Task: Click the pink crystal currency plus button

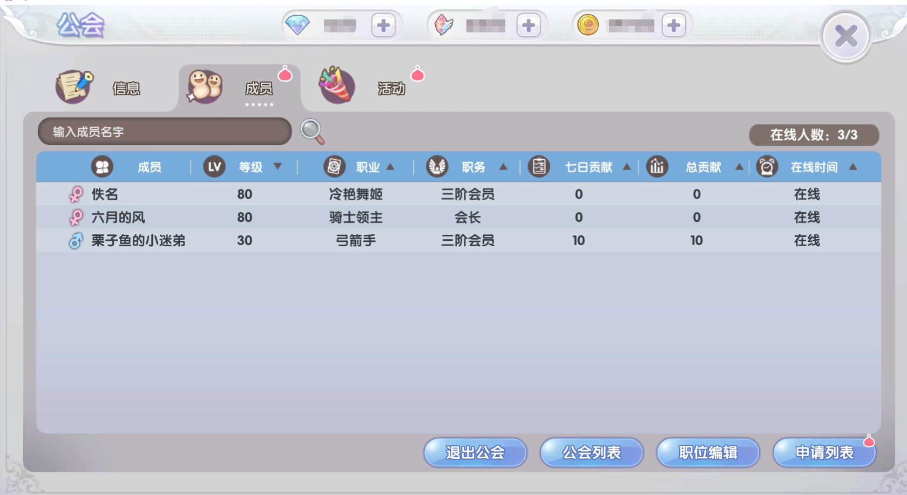Action: (529, 25)
